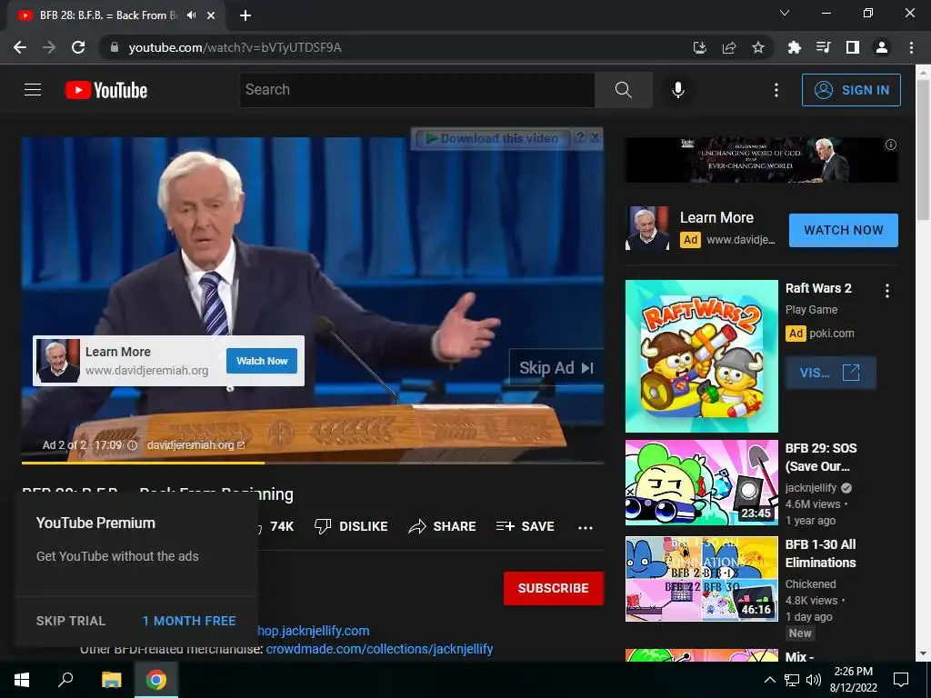The height and width of the screenshot is (698, 931).
Task: Click sidebar ad banner info icon
Action: [x=891, y=145]
